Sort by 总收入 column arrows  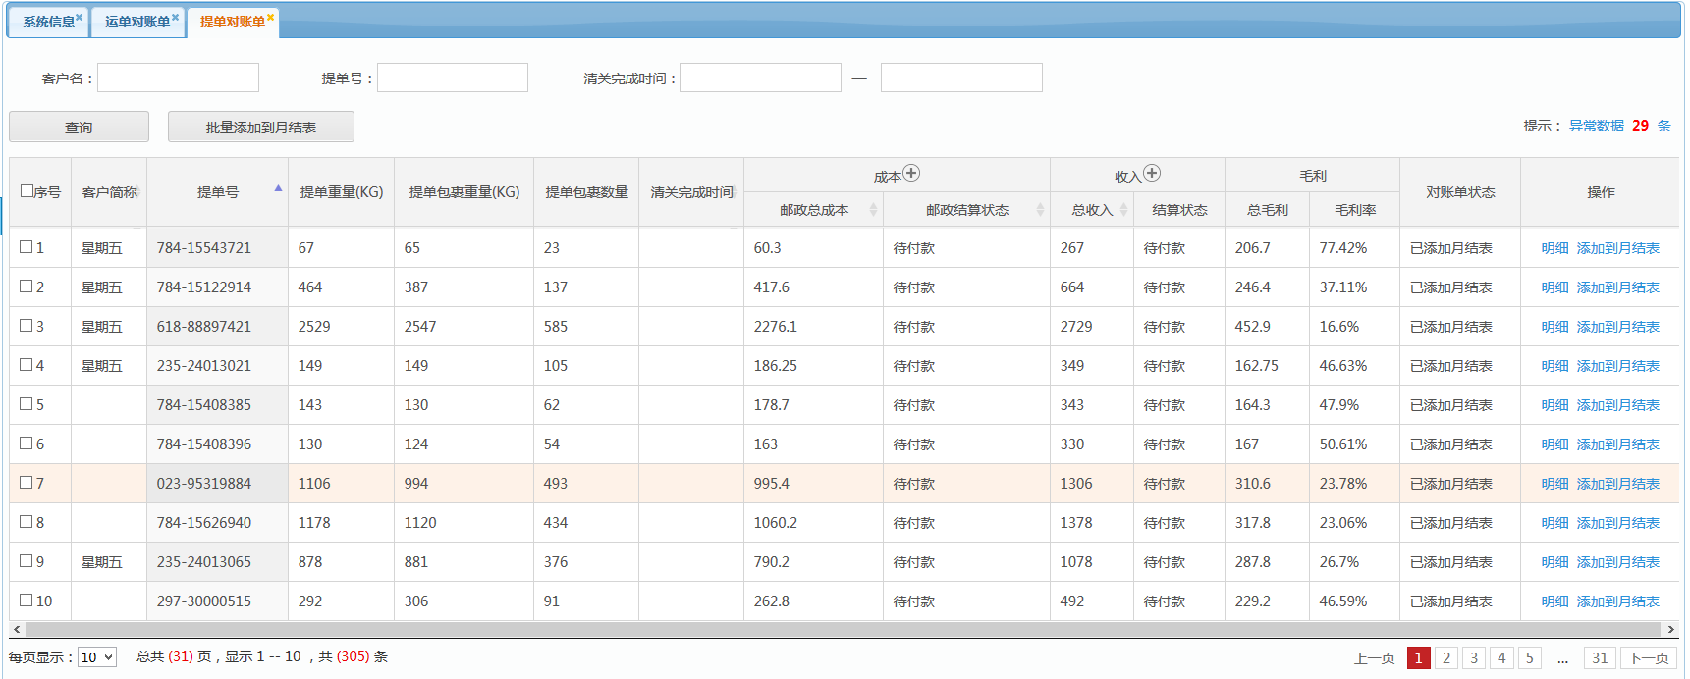[x=1123, y=210]
